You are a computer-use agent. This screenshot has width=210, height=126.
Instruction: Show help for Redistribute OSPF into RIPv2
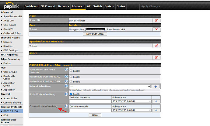point(66,77)
